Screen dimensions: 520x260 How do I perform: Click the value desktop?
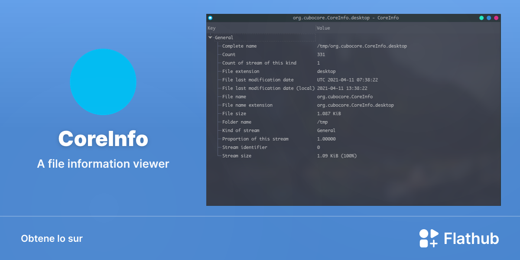(x=326, y=71)
